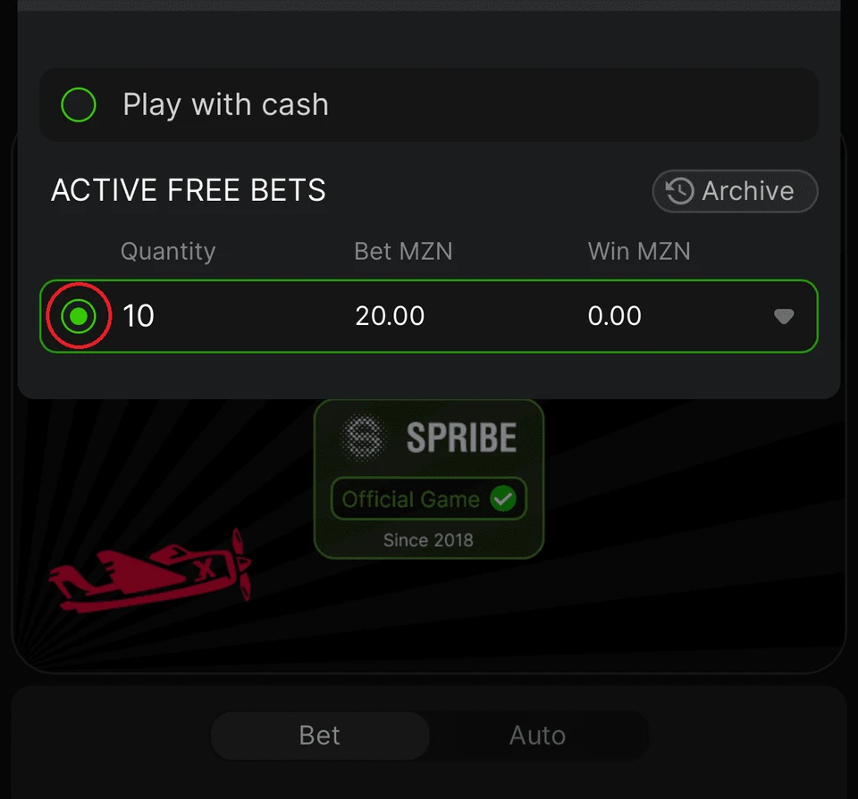Click the Quantity column header
This screenshot has width=858, height=799.
coord(168,252)
